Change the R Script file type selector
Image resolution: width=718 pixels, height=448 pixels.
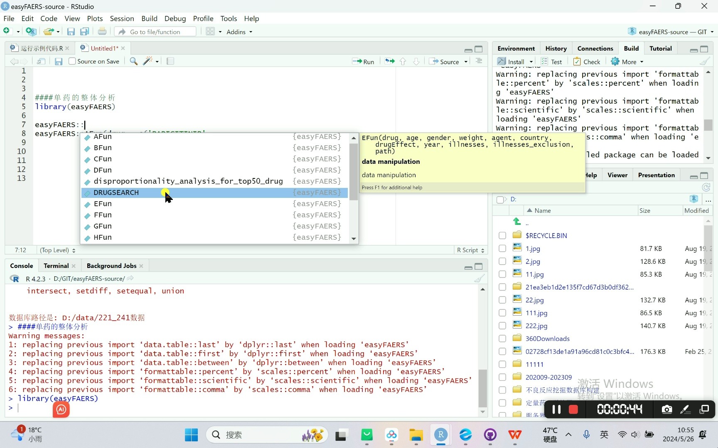[470, 250]
